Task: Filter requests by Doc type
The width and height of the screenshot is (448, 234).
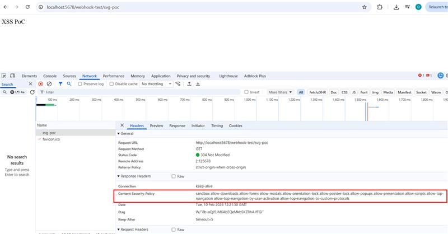Action: tap(333, 92)
